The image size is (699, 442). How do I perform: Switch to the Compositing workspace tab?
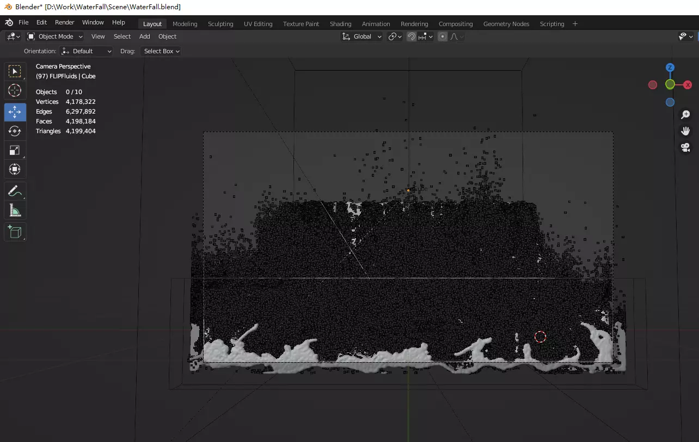456,24
